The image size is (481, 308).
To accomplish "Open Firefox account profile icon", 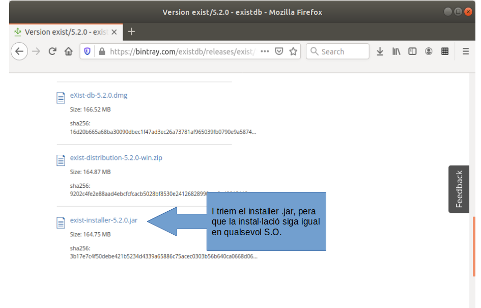I will [x=429, y=51].
